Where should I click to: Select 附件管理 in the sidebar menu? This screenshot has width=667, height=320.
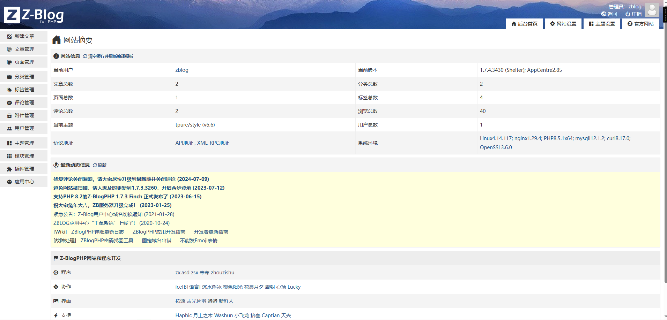[24, 115]
